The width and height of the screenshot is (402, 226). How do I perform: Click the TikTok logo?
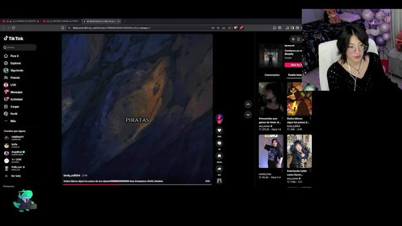pos(14,38)
